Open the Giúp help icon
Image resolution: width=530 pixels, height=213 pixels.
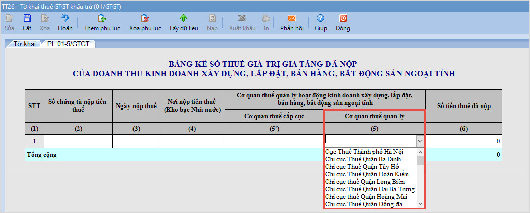pos(321,19)
